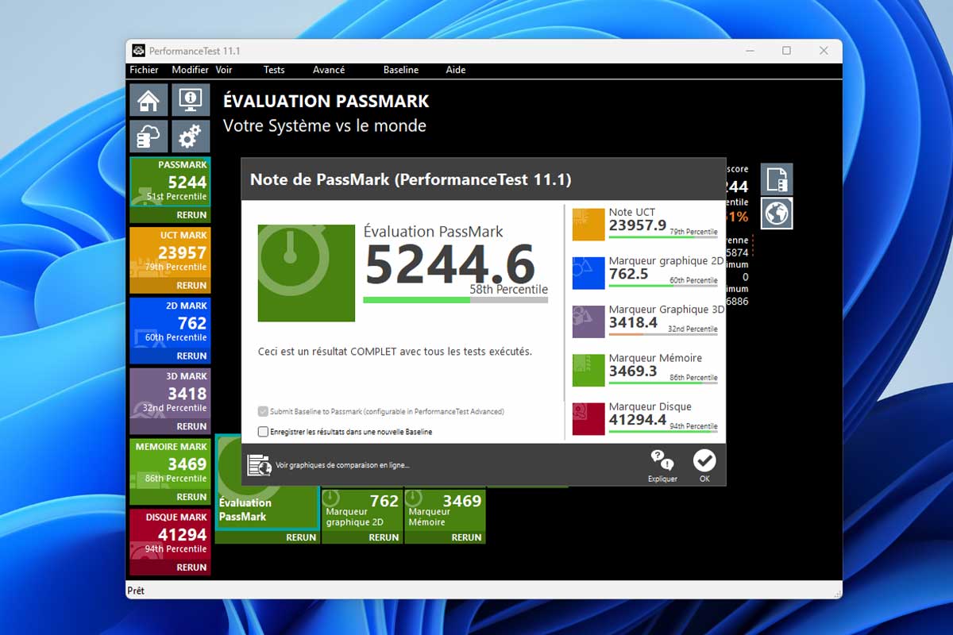Rerun the Disque Mark test
The image size is (953, 635).
[191, 568]
